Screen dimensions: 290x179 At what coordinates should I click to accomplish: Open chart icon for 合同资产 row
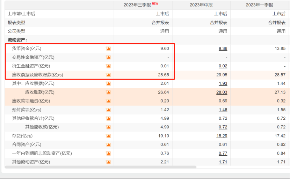108,145
